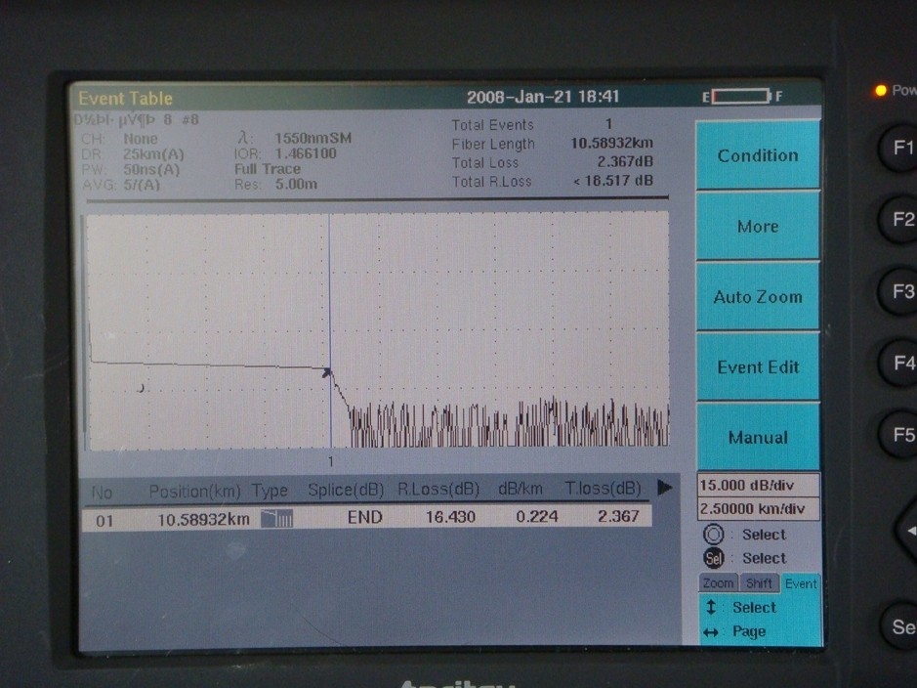This screenshot has width=917, height=688.
Task: Click the Type column header
Action: [270, 491]
